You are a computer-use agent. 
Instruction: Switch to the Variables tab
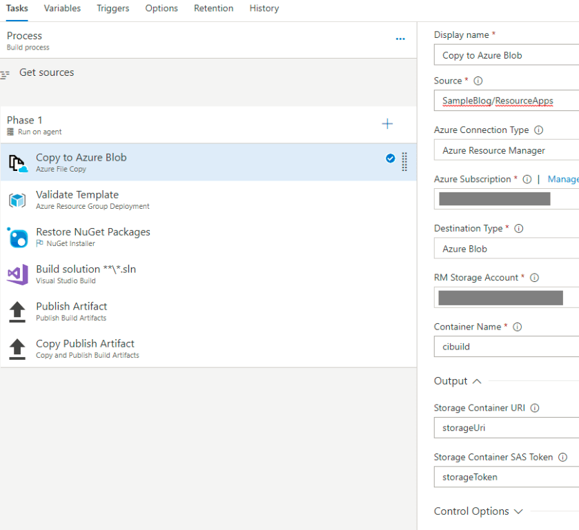point(62,8)
